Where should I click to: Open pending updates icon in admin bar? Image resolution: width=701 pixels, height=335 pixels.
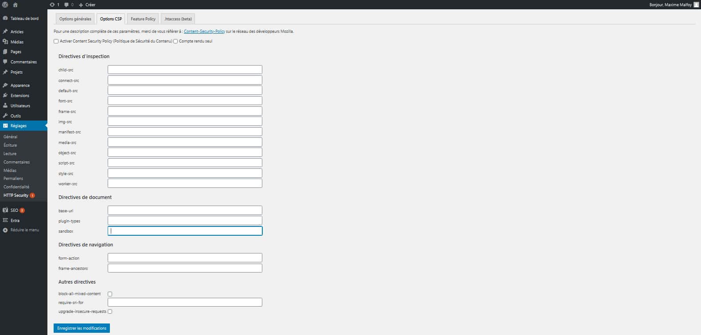(52, 4)
